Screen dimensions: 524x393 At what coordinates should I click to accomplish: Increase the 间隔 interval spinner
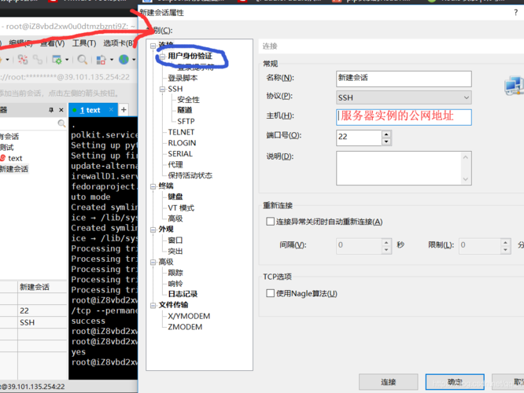pos(386,242)
